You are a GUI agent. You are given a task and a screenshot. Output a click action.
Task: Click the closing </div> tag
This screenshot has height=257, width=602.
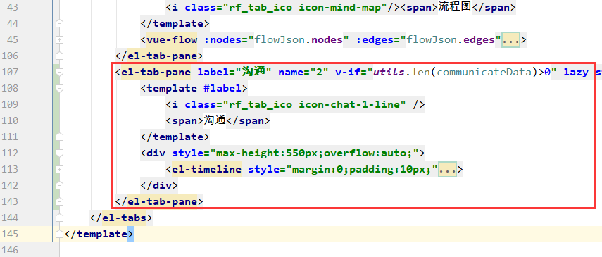point(159,185)
